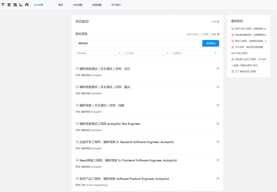The image size is (277, 192).
Task: Open 辅助驾驶测试工程师 Autopilot Test Engineer
Action: click(x=110, y=124)
